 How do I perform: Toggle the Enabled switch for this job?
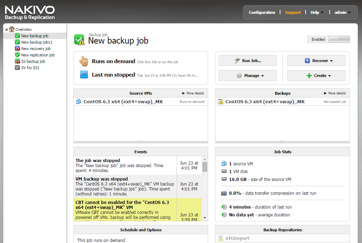[x=339, y=39]
